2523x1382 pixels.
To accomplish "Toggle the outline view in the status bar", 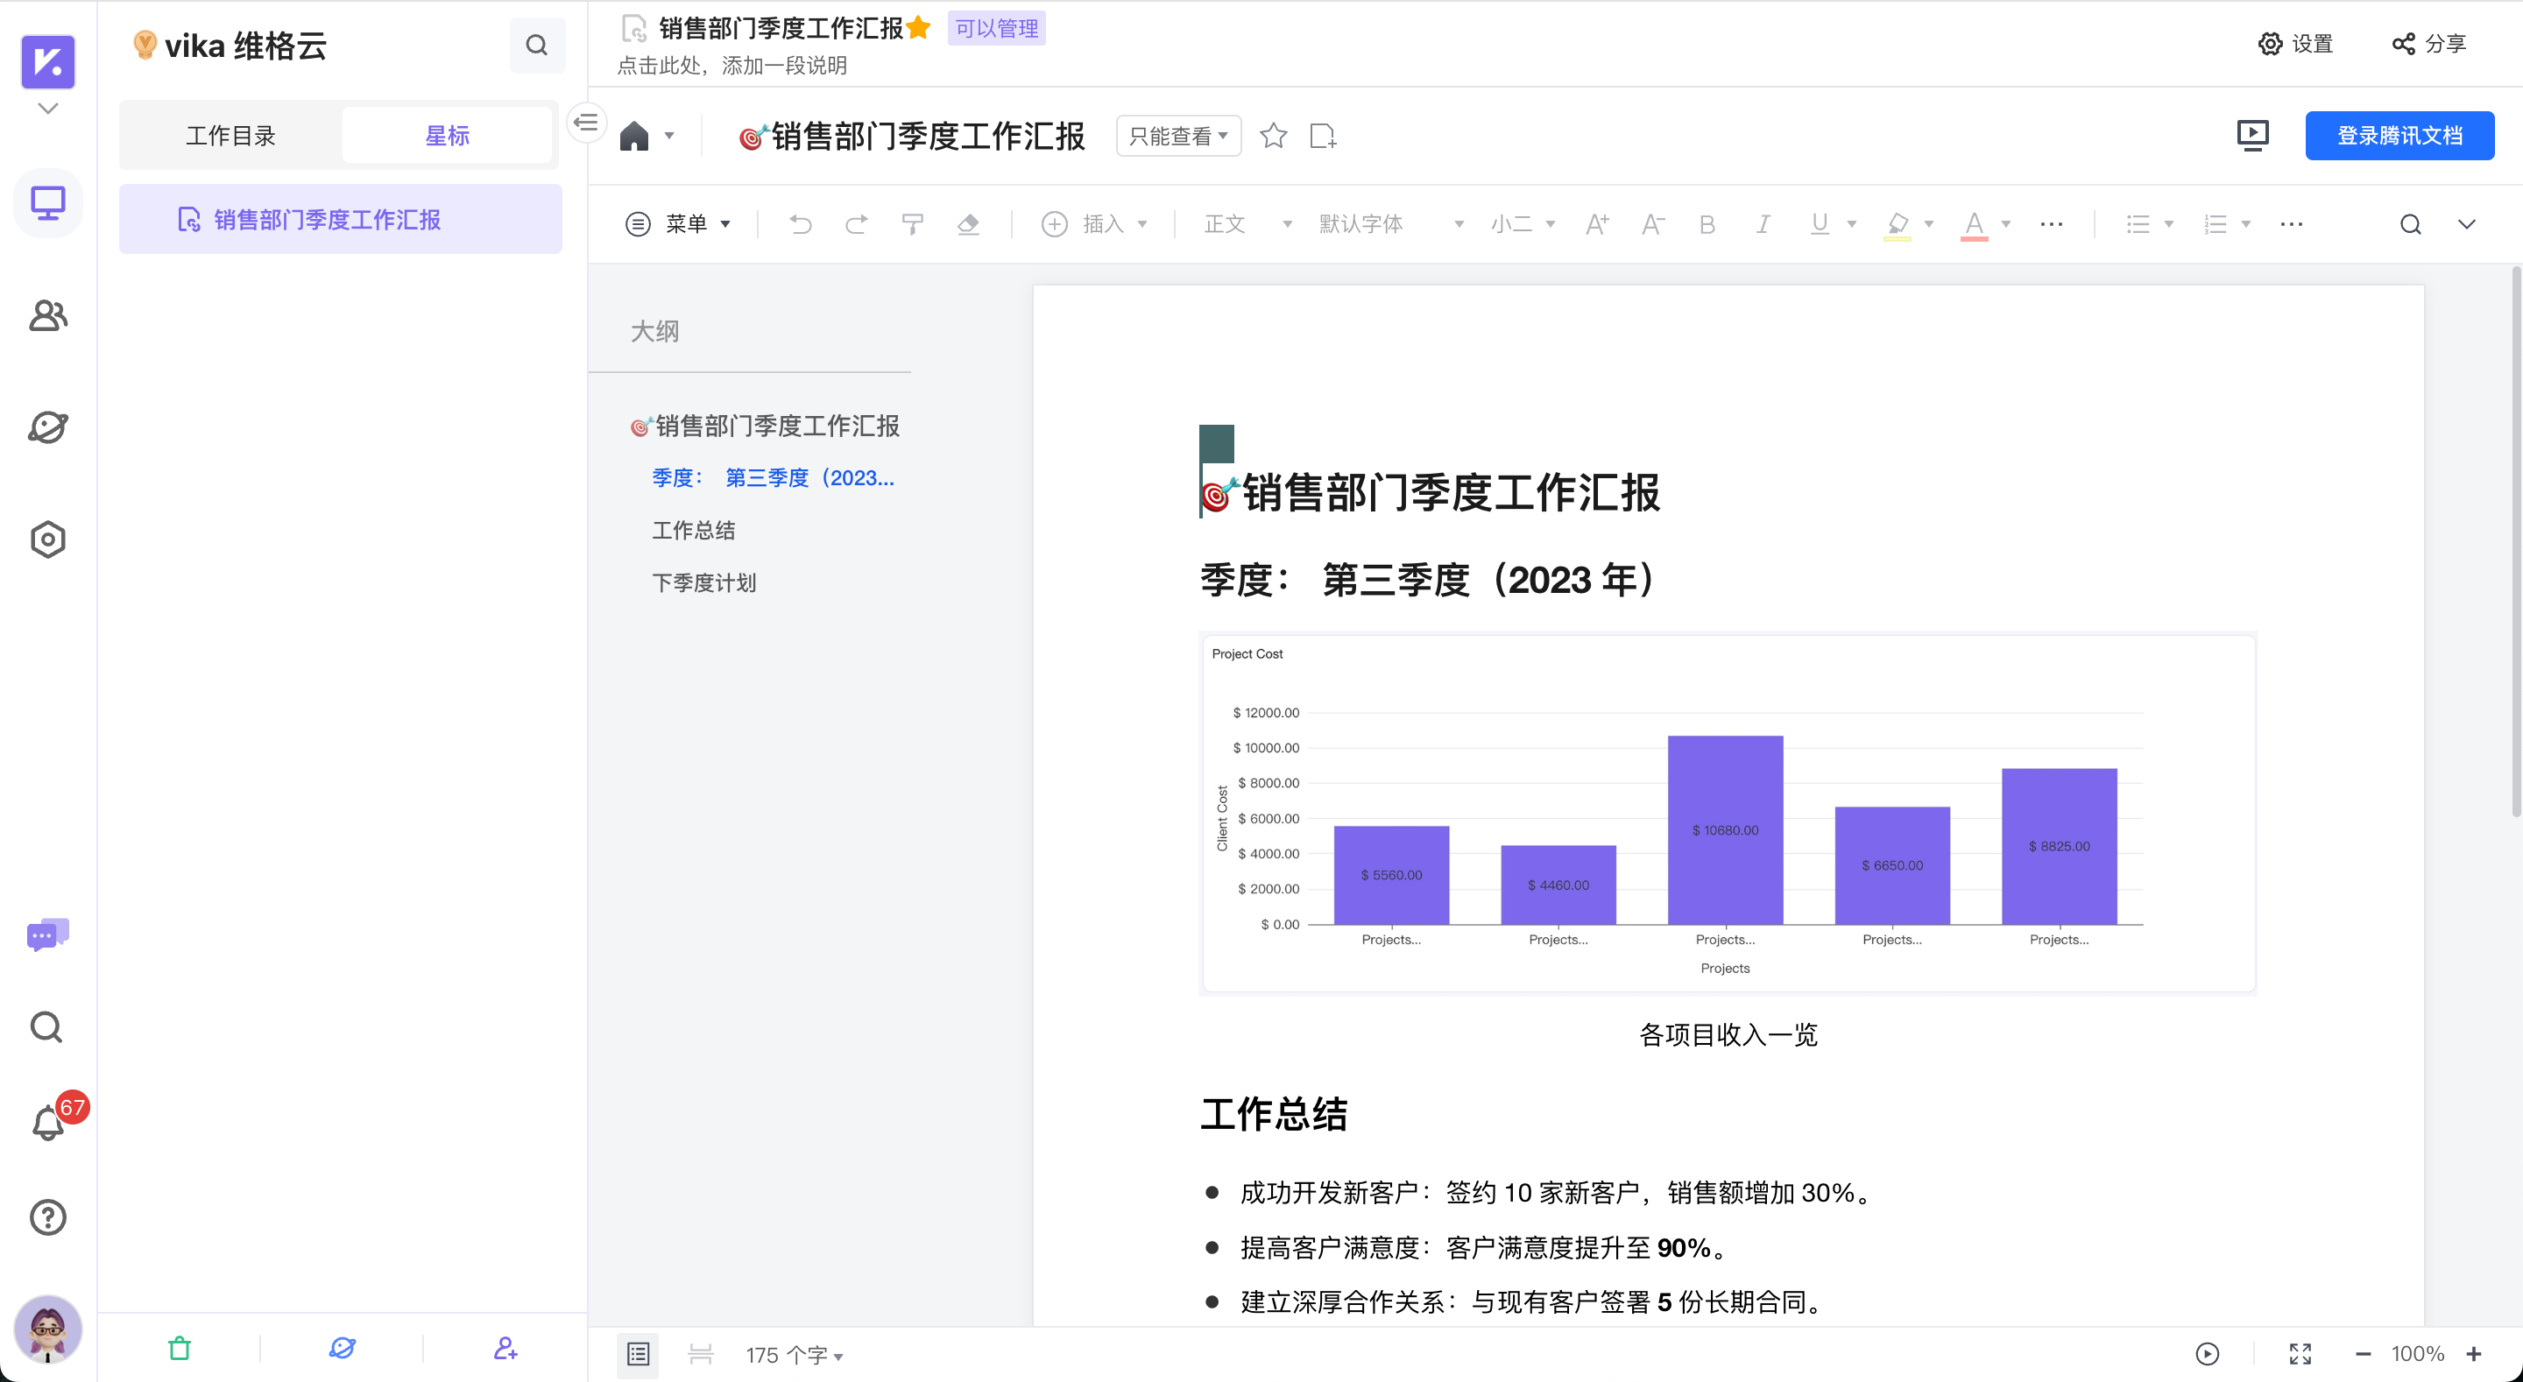I will coord(638,1355).
